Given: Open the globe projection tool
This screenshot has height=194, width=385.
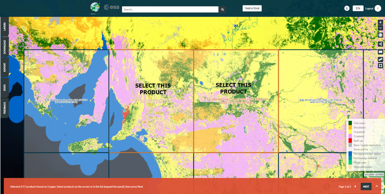Looking at the screenshot, I should tap(380, 35).
